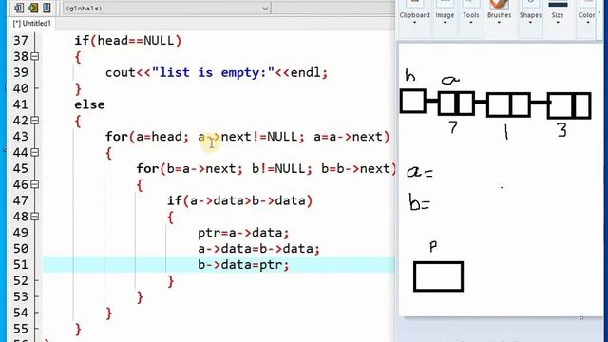Click the head box labeled h in Paint drawing
The image size is (608, 342).
point(413,102)
